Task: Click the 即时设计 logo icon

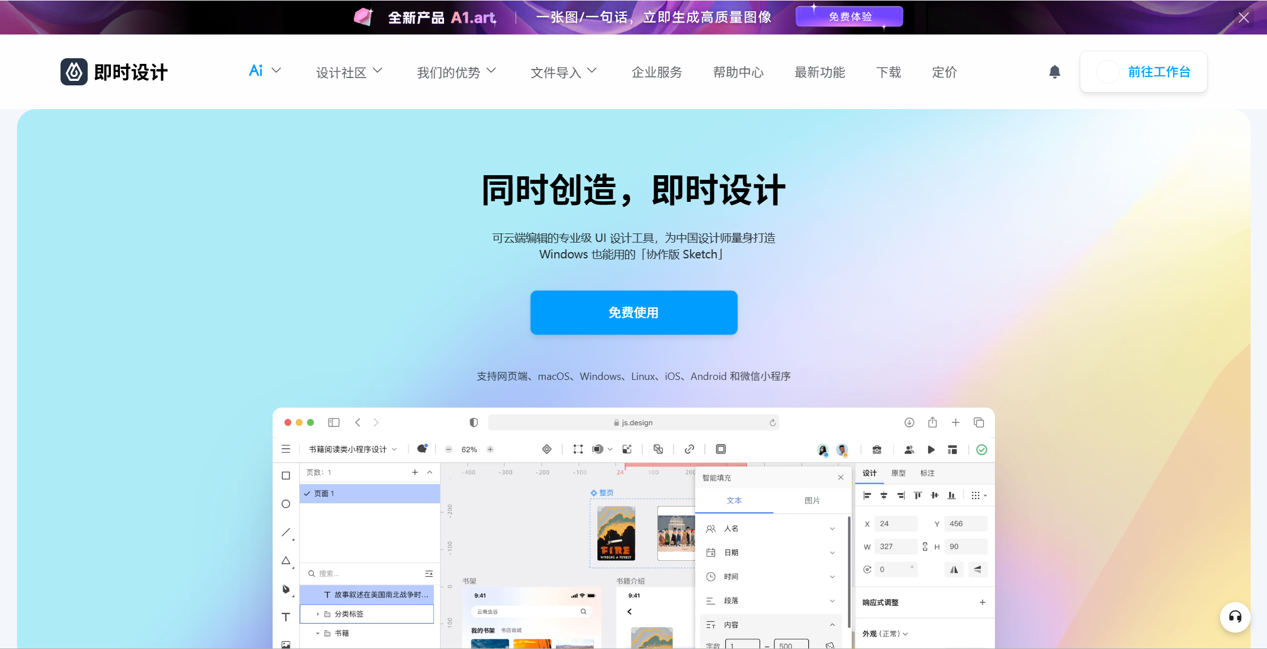Action: pos(74,72)
